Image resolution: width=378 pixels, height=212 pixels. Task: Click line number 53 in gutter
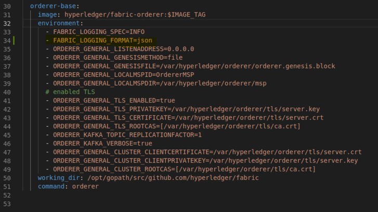point(7,204)
